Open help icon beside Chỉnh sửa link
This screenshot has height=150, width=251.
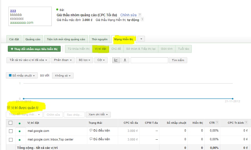(140, 15)
